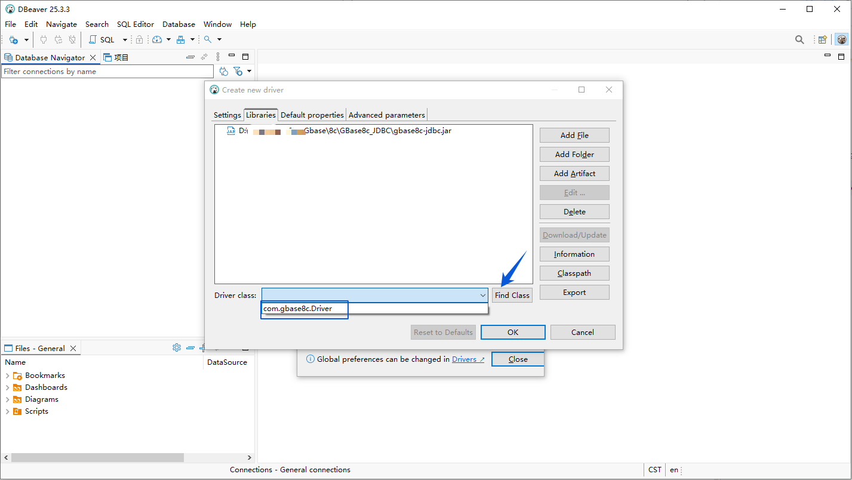
Task: Click Collapse All icon in Database Navigator
Action: pos(190,57)
